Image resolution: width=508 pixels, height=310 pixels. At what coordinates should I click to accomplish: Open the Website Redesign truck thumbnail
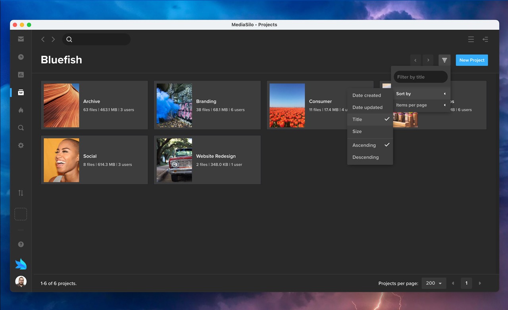point(174,160)
